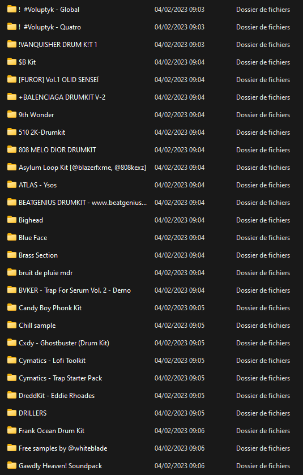Select the 'Blue Face' folder name
Screen dimensions: 303x475
tap(33, 238)
